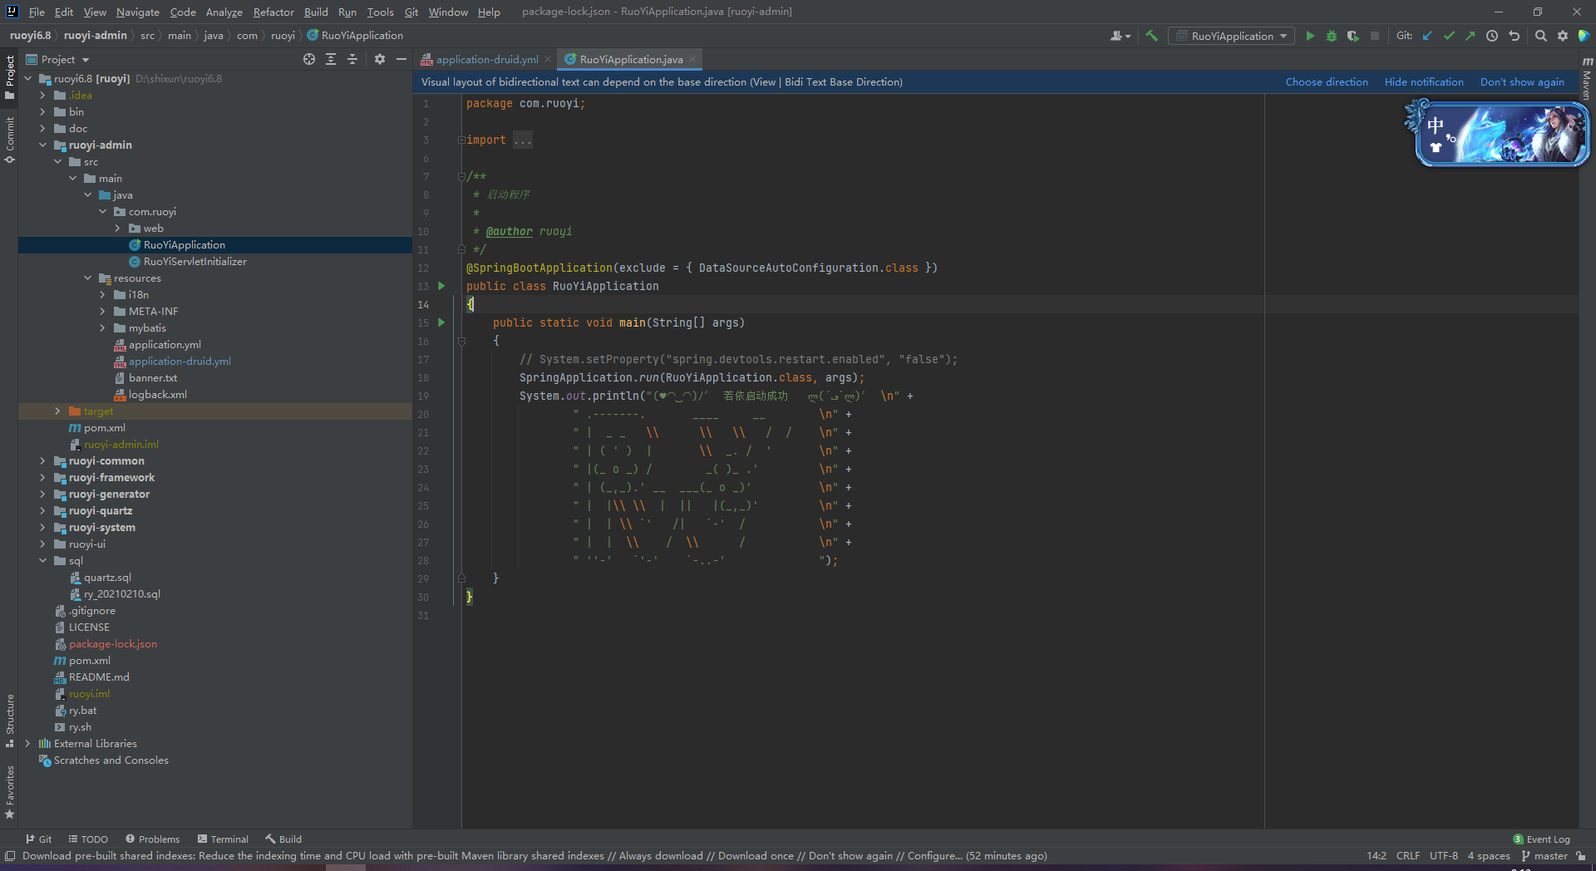The width and height of the screenshot is (1596, 871).
Task: Toggle the Structure tool window stripe button
Action: pos(9,720)
